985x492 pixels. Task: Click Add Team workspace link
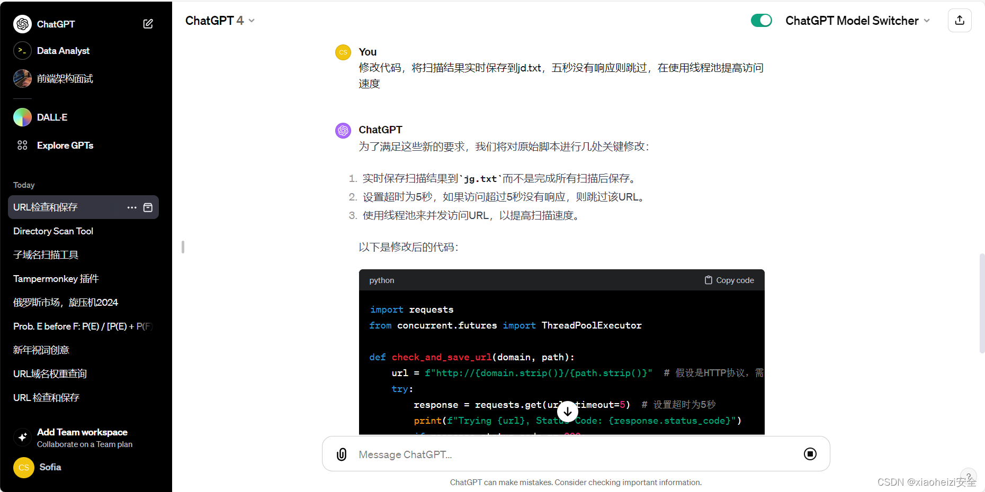click(82, 432)
